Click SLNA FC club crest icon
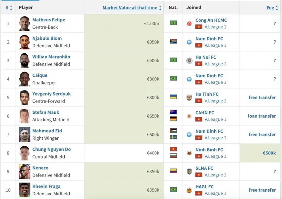Viewport: 282px width, 199px height. (x=190, y=172)
